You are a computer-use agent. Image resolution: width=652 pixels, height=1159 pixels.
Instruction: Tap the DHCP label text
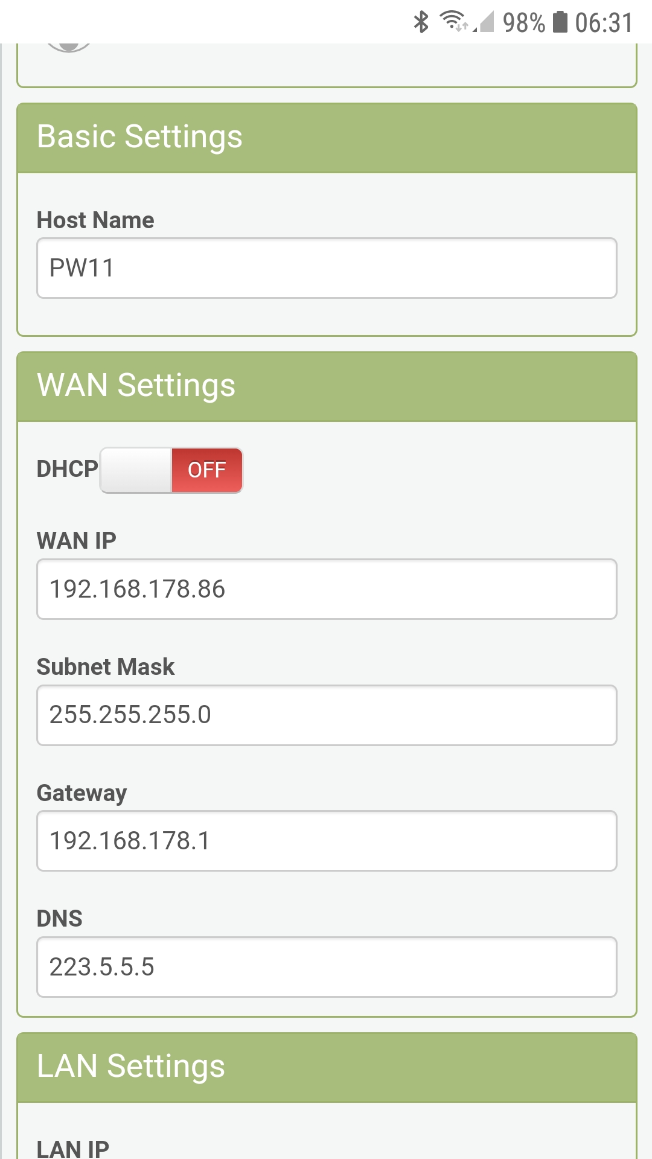(67, 469)
